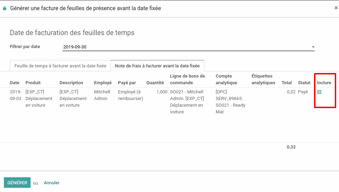The image size is (339, 192).
Task: Toggle the Inclure checkbox for the expense line
Action: (319, 92)
